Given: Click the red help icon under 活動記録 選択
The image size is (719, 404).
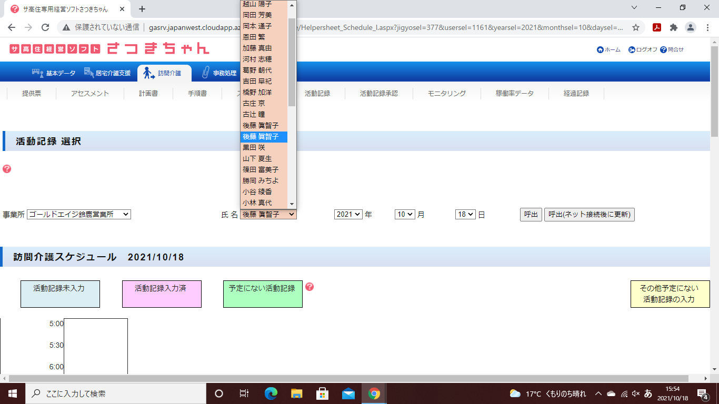Looking at the screenshot, I should point(7,169).
